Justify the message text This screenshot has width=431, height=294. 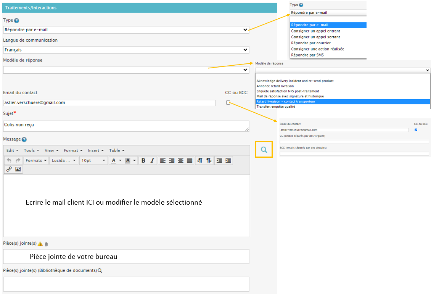point(190,161)
